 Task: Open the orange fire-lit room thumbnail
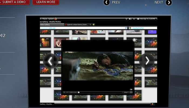[x=45, y=42]
